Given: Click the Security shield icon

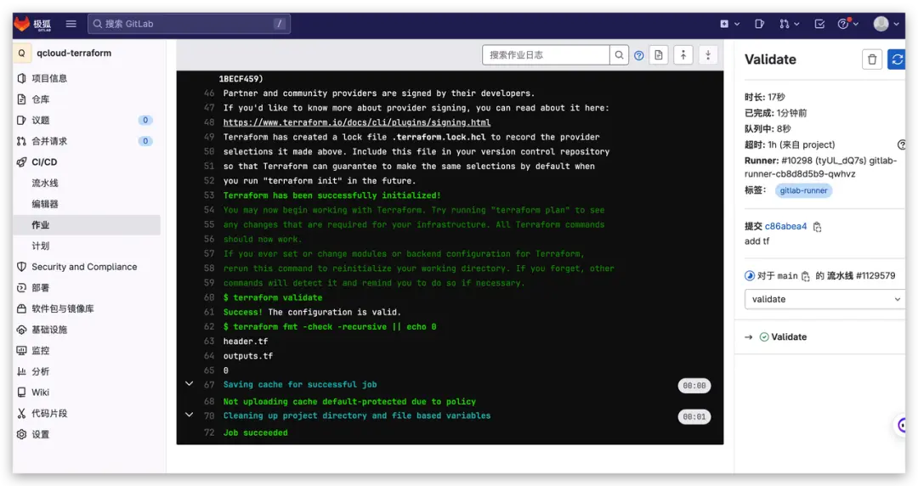Looking at the screenshot, I should [x=21, y=267].
